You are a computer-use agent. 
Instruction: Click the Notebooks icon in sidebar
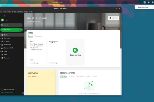click(x=2, y=45)
